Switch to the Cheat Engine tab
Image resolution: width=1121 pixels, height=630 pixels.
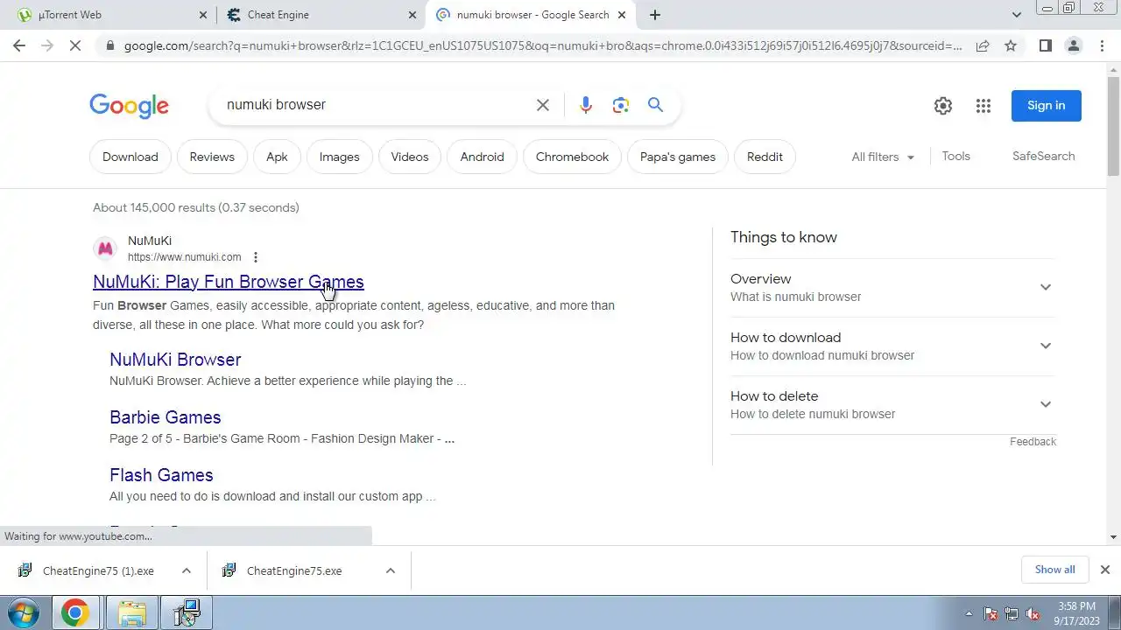click(321, 15)
